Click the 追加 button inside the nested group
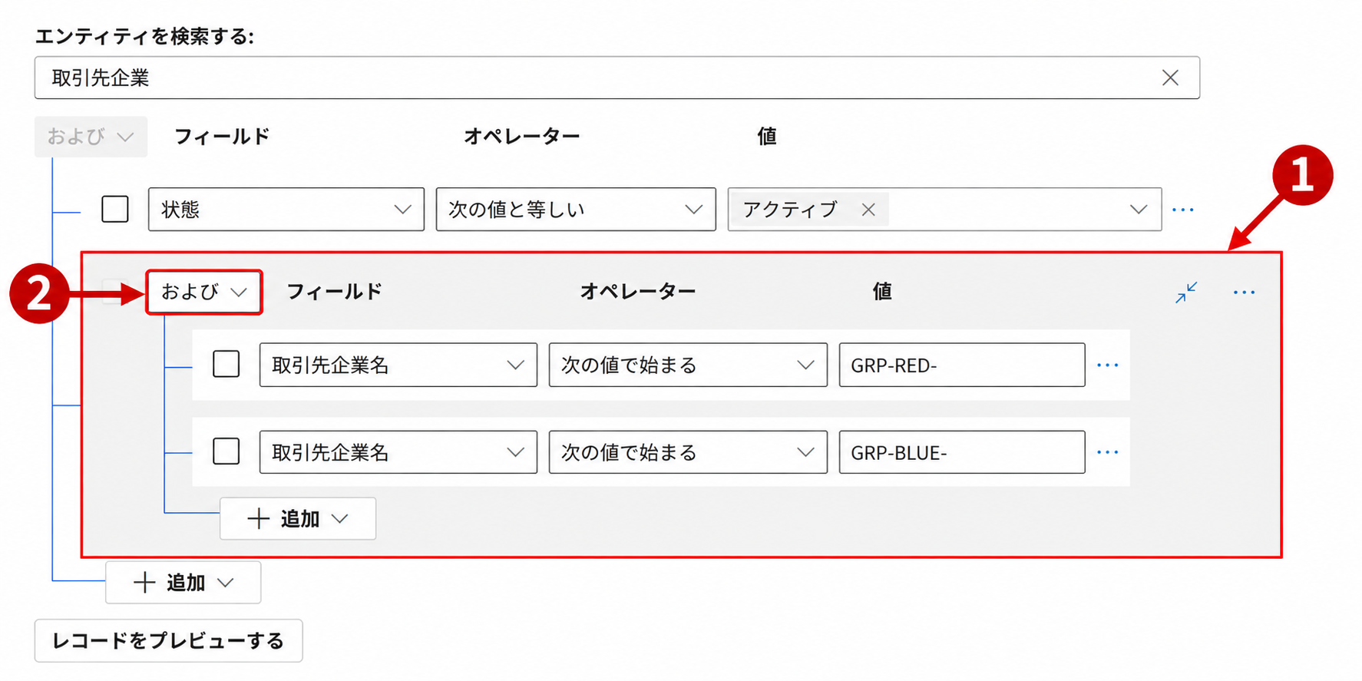This screenshot has height=681, width=1362. (298, 519)
